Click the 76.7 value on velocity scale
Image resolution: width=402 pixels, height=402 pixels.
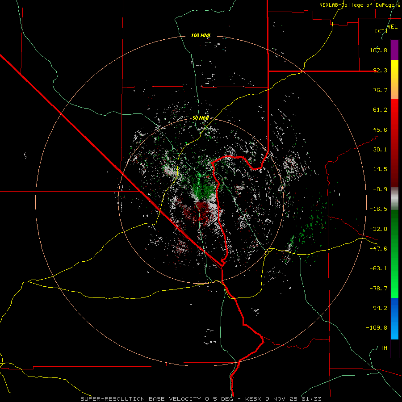tap(380, 90)
